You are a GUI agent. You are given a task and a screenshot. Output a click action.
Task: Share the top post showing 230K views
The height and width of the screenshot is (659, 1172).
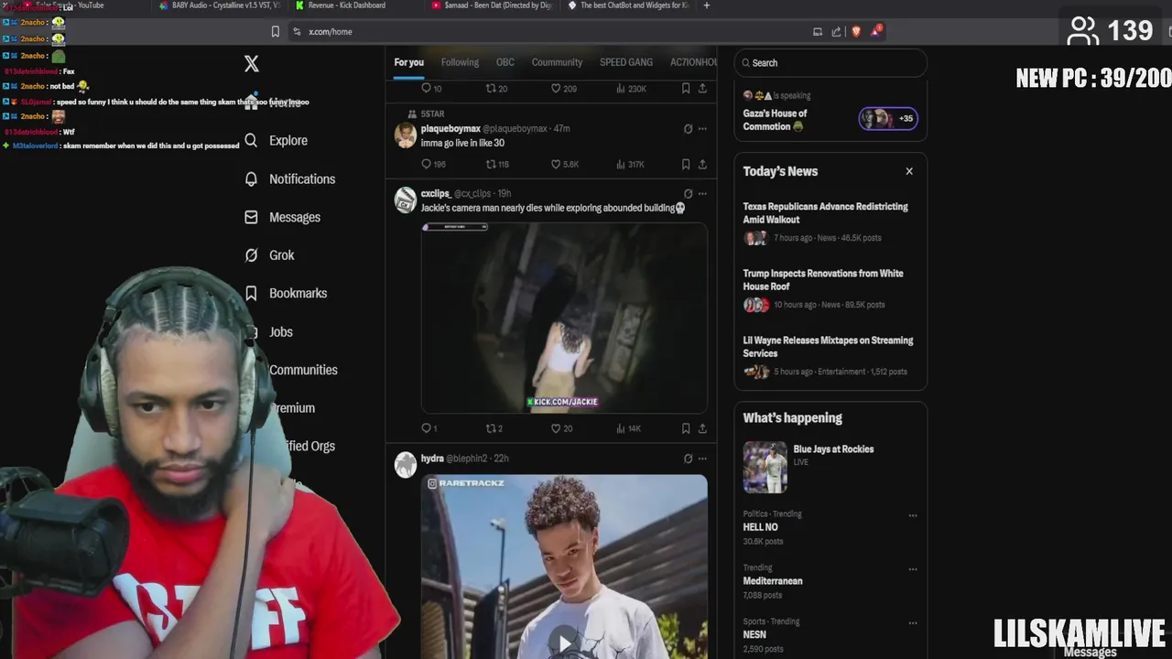pos(702,89)
